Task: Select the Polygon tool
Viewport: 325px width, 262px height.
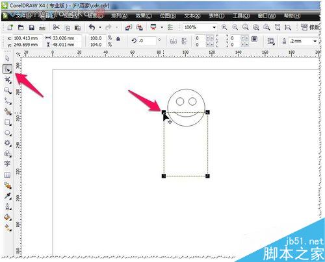Action: pyautogui.click(x=8, y=143)
